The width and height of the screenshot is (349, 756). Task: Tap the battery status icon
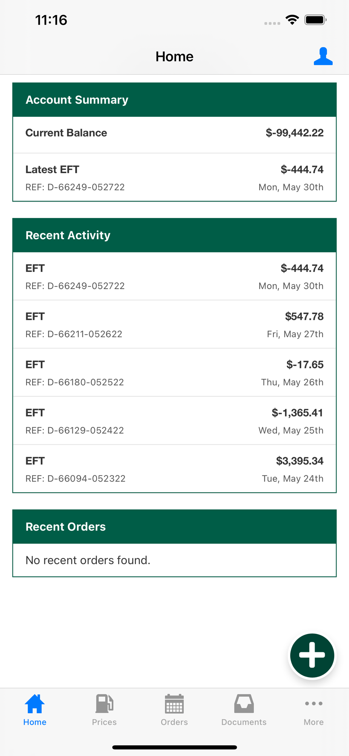(315, 20)
